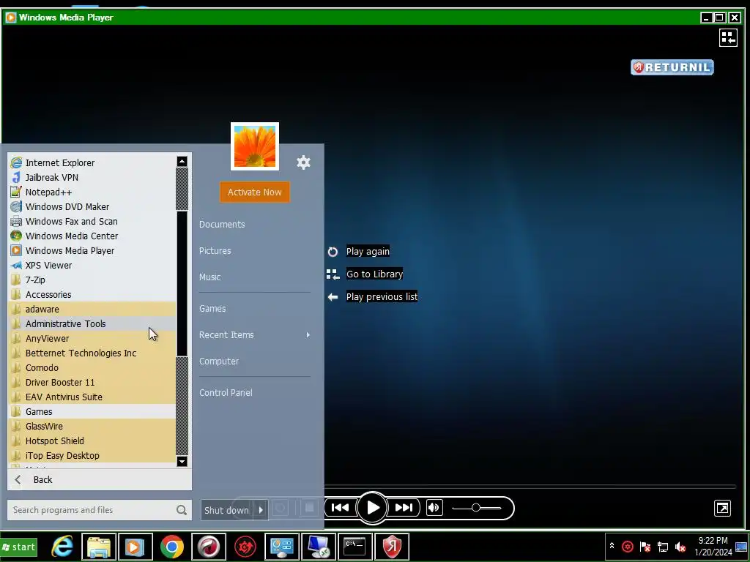Open Games in the right Start pane

click(x=212, y=309)
